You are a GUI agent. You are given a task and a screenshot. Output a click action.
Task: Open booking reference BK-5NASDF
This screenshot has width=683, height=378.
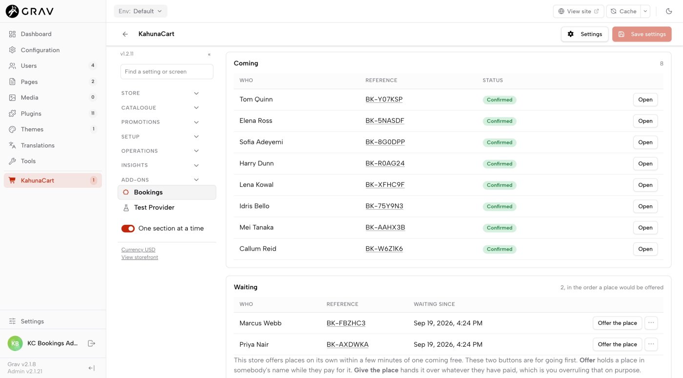click(x=385, y=121)
